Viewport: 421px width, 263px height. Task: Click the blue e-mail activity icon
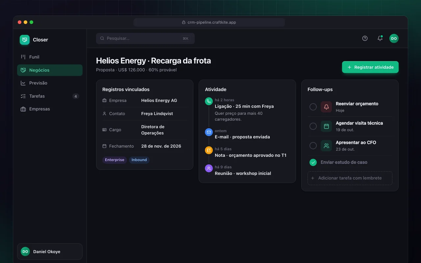coord(209,132)
